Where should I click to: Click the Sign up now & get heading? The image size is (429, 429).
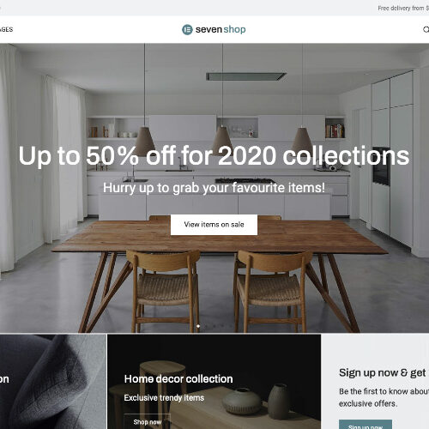(383, 373)
